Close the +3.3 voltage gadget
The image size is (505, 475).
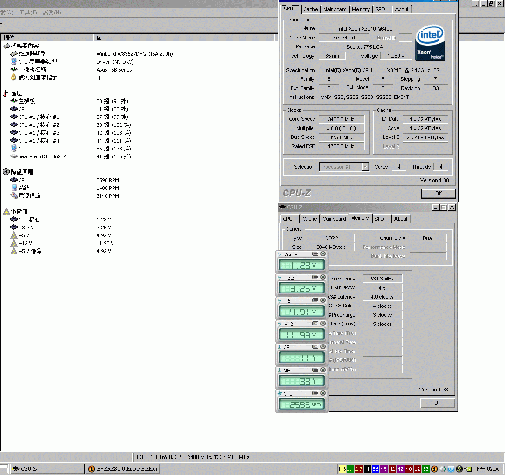pos(323,277)
